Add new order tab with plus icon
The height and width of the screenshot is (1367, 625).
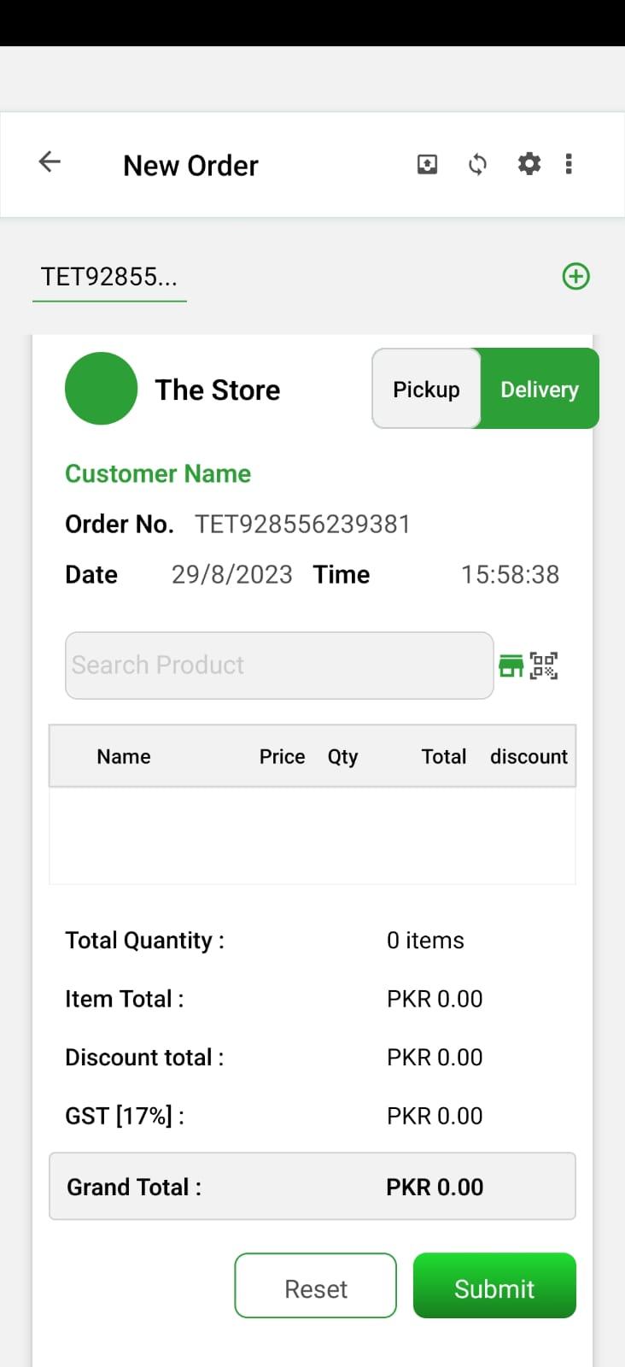[x=576, y=276]
